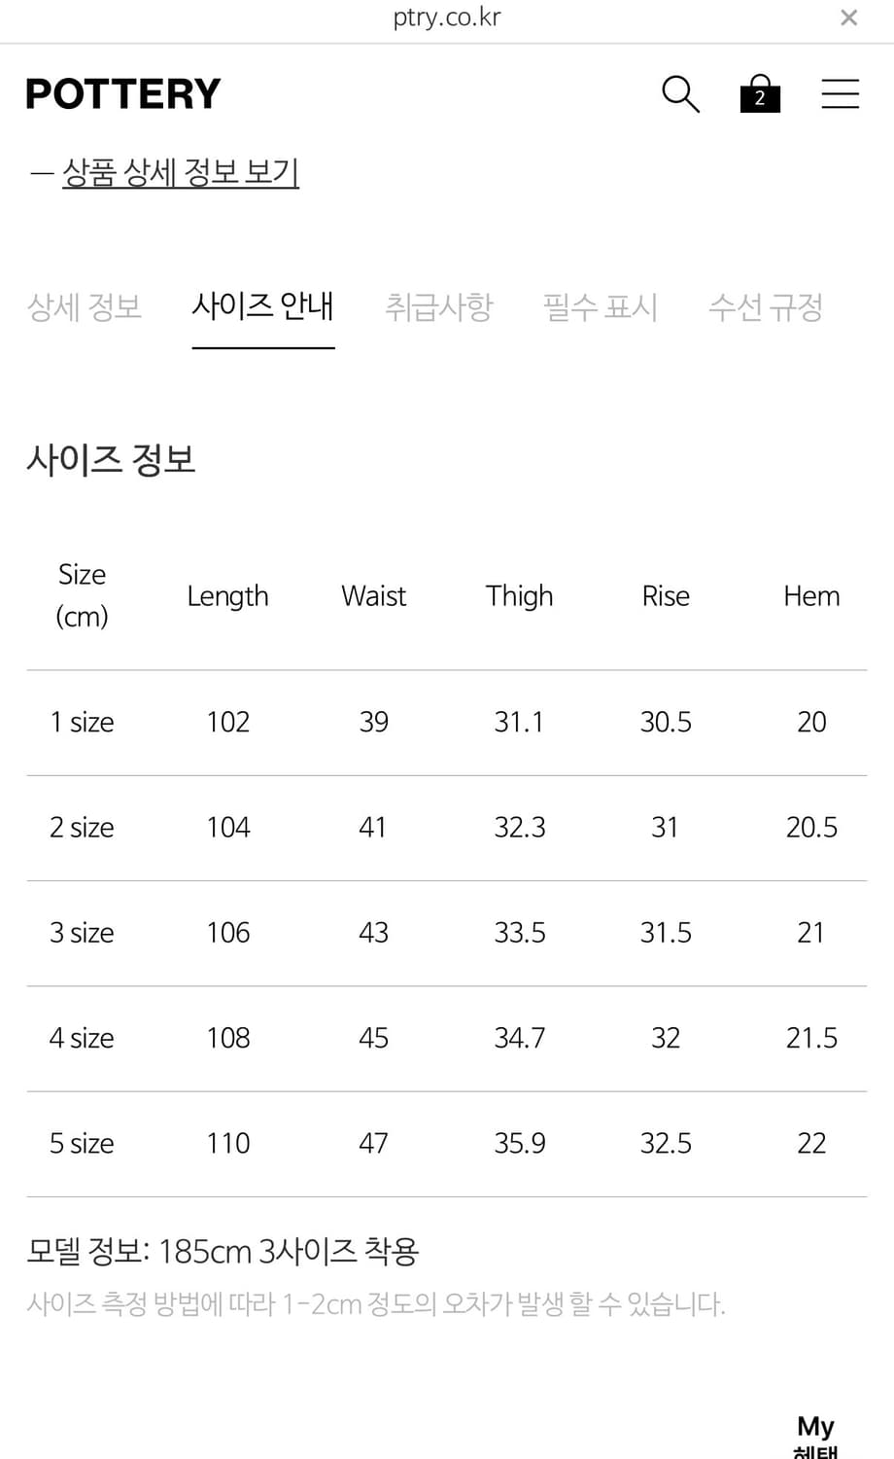Switch to the 필수 표시 tab
This screenshot has width=894, height=1459.
(x=601, y=306)
